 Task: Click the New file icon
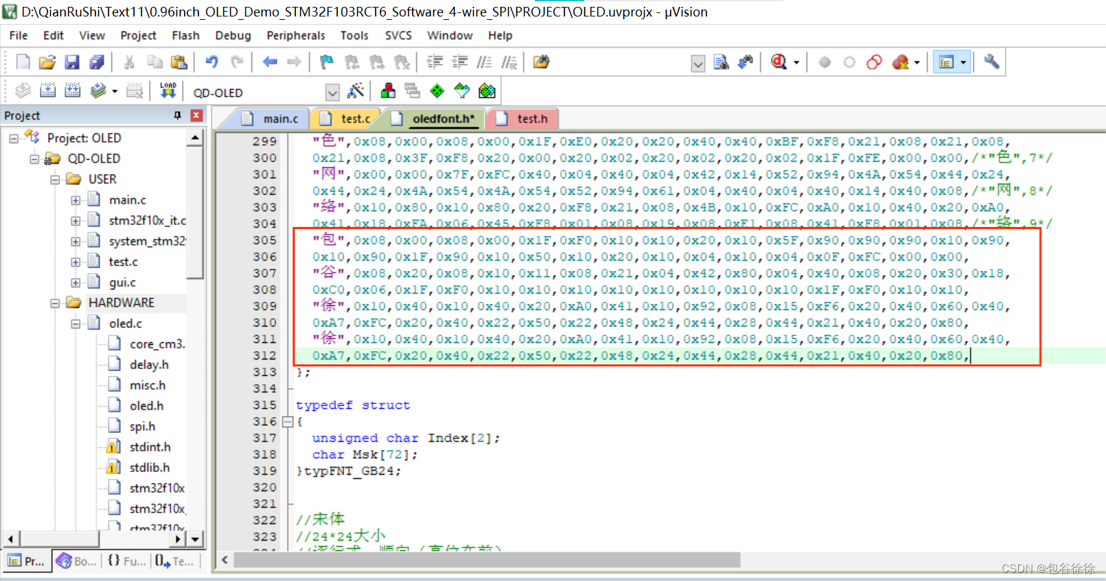23,62
